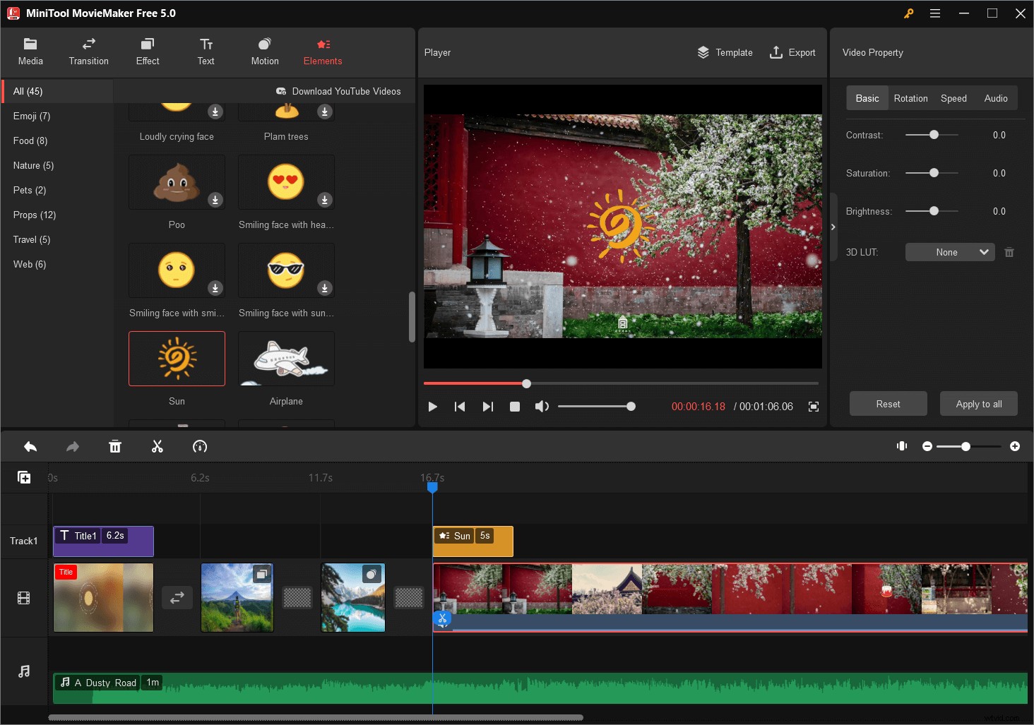This screenshot has height=725, width=1034.
Task: Click the Apply to all button
Action: pyautogui.click(x=978, y=404)
